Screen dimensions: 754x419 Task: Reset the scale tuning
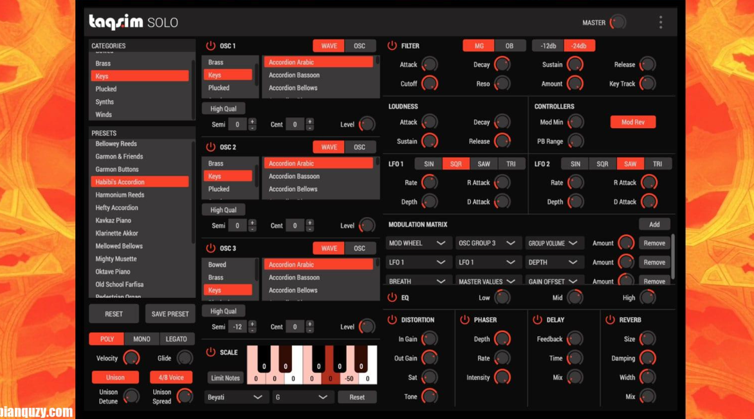click(357, 397)
